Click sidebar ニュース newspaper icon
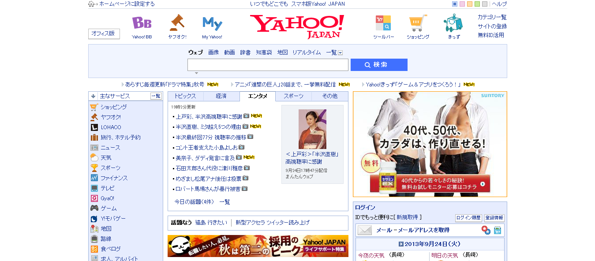This screenshot has height=261, width=595. point(94,148)
